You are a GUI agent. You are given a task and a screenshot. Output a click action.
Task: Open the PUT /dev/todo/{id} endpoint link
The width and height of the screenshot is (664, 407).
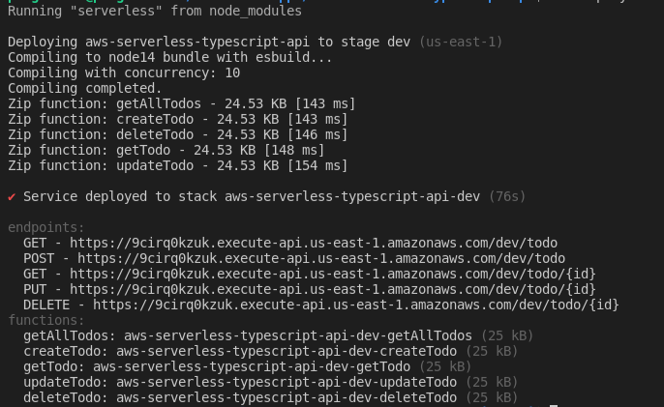pyautogui.click(x=333, y=289)
